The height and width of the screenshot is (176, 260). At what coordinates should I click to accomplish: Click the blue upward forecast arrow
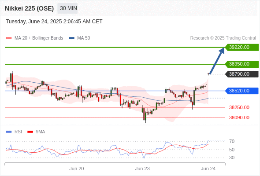click(x=217, y=61)
